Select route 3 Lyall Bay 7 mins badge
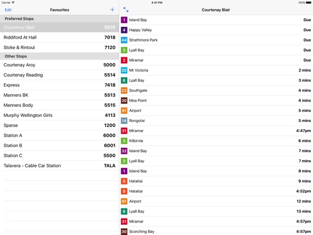313x235 pixels. (x=124, y=161)
